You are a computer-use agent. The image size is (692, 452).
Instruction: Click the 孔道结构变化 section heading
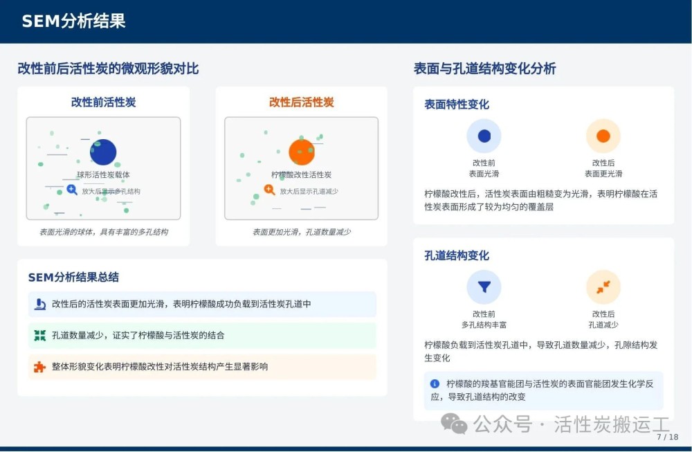(457, 255)
